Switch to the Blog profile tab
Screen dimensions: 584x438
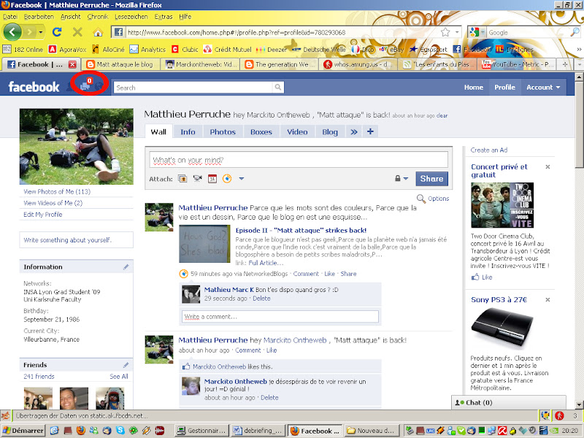click(330, 132)
